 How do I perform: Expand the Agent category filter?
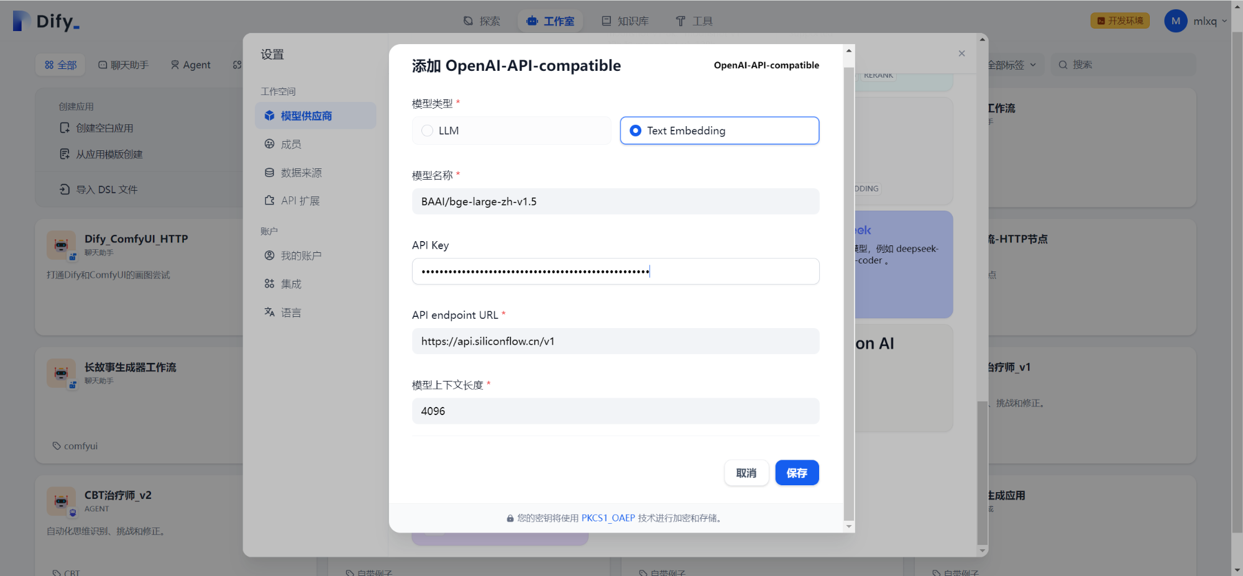(x=191, y=64)
